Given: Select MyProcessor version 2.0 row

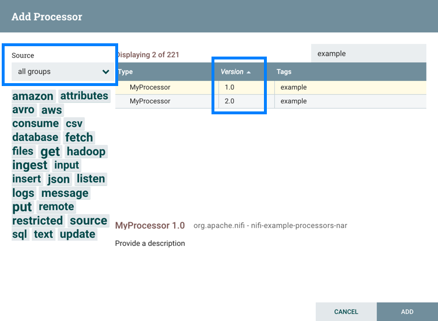Looking at the screenshot, I should pyautogui.click(x=150, y=101).
